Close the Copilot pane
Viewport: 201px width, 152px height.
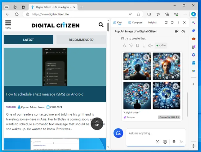coord(184,23)
